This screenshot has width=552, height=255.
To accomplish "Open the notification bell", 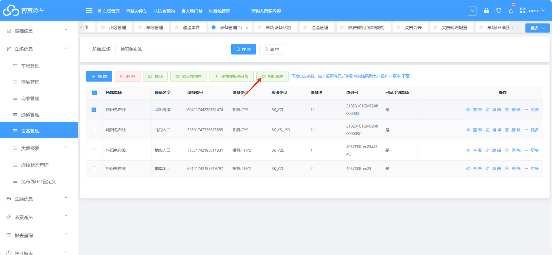I will 511,11.
